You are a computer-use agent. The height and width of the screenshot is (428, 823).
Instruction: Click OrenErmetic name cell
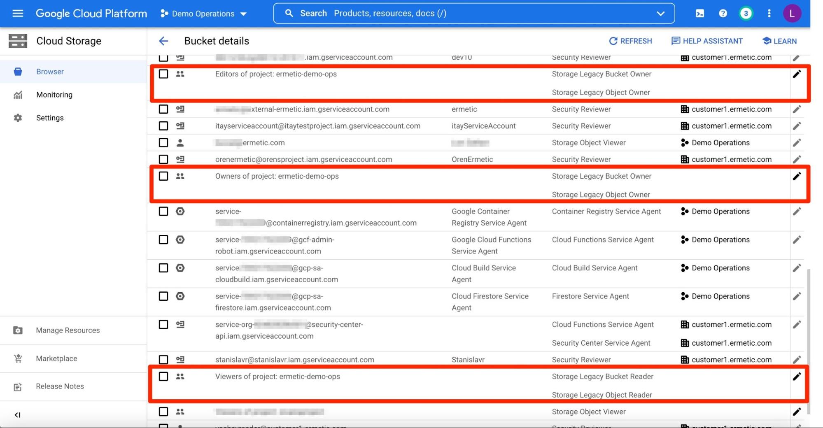(x=472, y=159)
